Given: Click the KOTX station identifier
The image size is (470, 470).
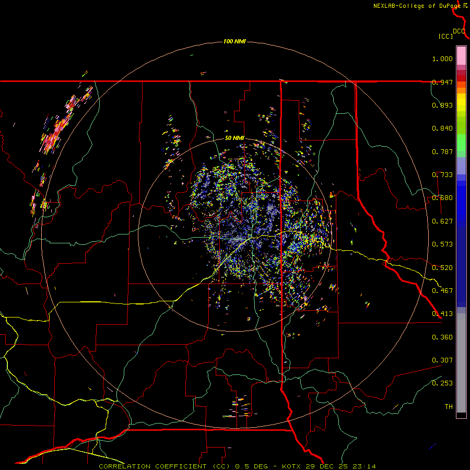Looking at the screenshot, I should point(292,466).
